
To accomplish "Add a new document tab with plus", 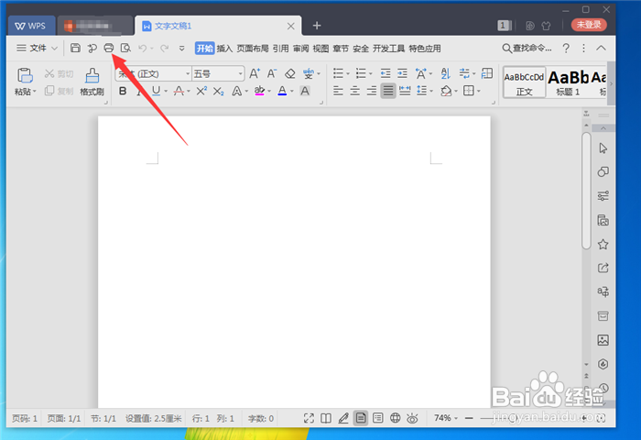I will point(317,26).
